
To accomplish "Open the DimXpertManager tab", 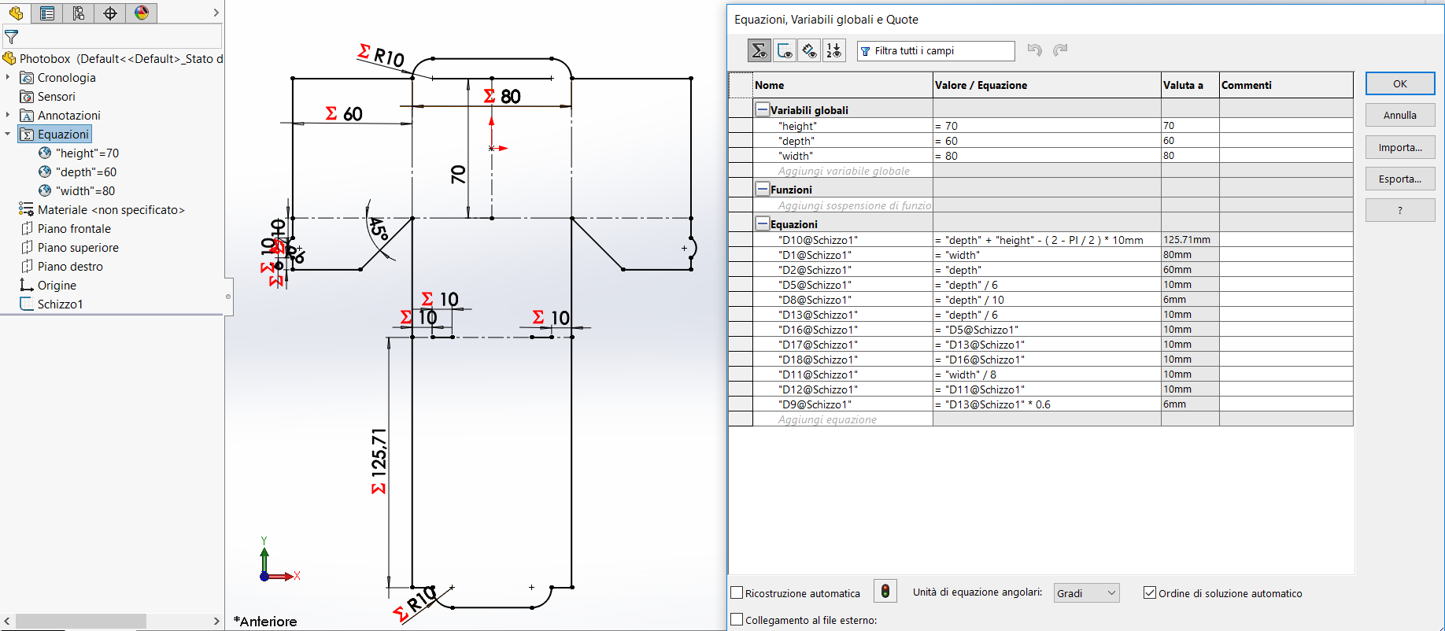I will click(110, 13).
